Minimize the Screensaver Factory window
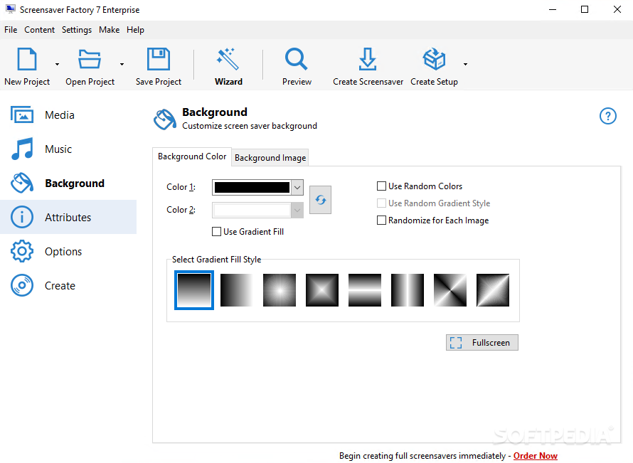The width and height of the screenshot is (633, 463). click(x=553, y=10)
